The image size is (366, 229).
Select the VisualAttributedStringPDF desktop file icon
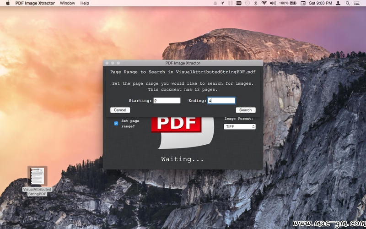[x=37, y=176]
